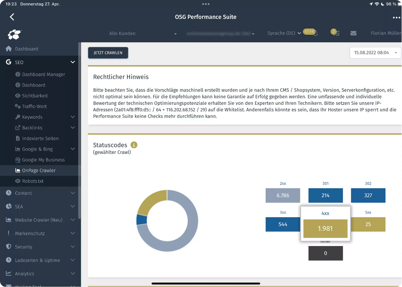
Task: Click the Robots.txt eye icon
Action: click(18, 181)
